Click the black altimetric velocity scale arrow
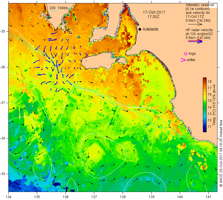 pyautogui.click(x=195, y=24)
